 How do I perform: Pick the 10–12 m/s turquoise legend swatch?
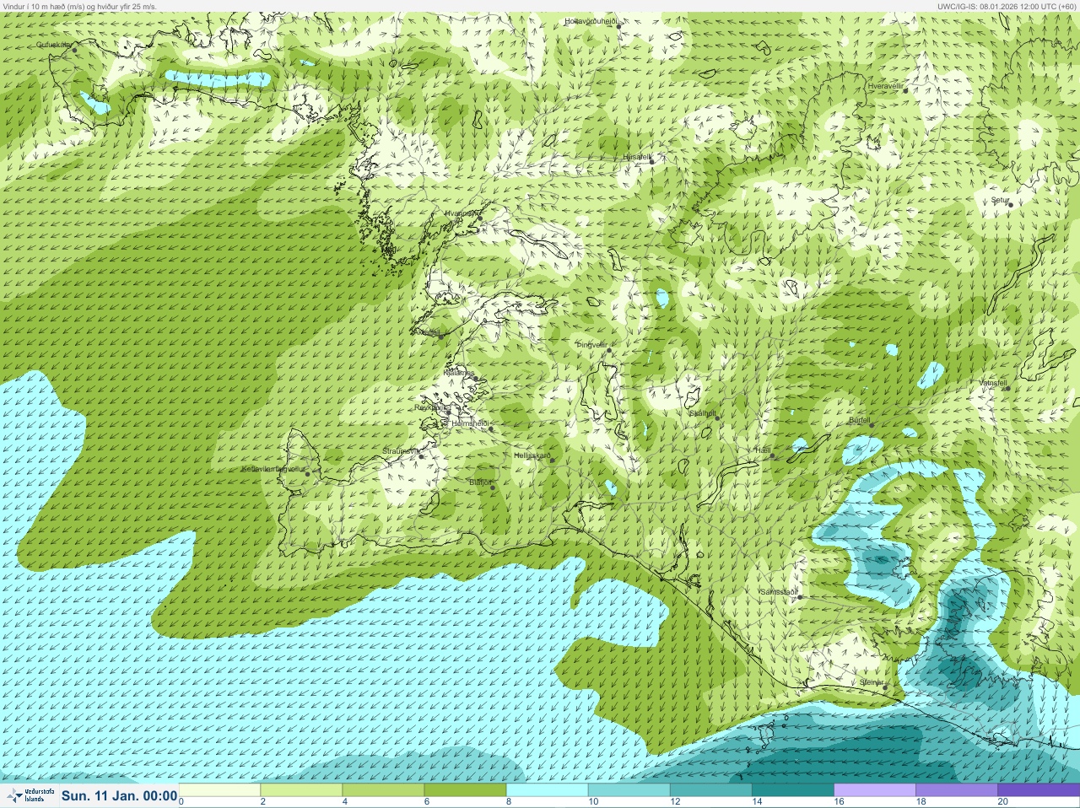pyautogui.click(x=629, y=790)
